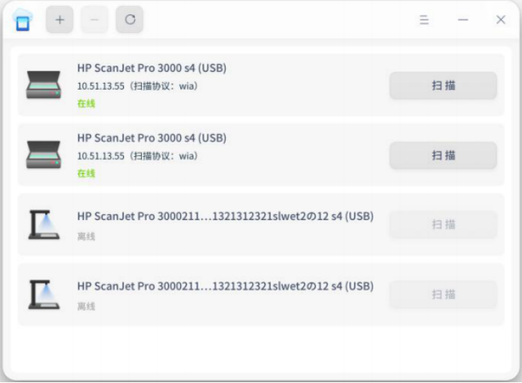Select last offline HP ScanJet Pro 3000211 entry
The height and width of the screenshot is (383, 522).
point(261,295)
